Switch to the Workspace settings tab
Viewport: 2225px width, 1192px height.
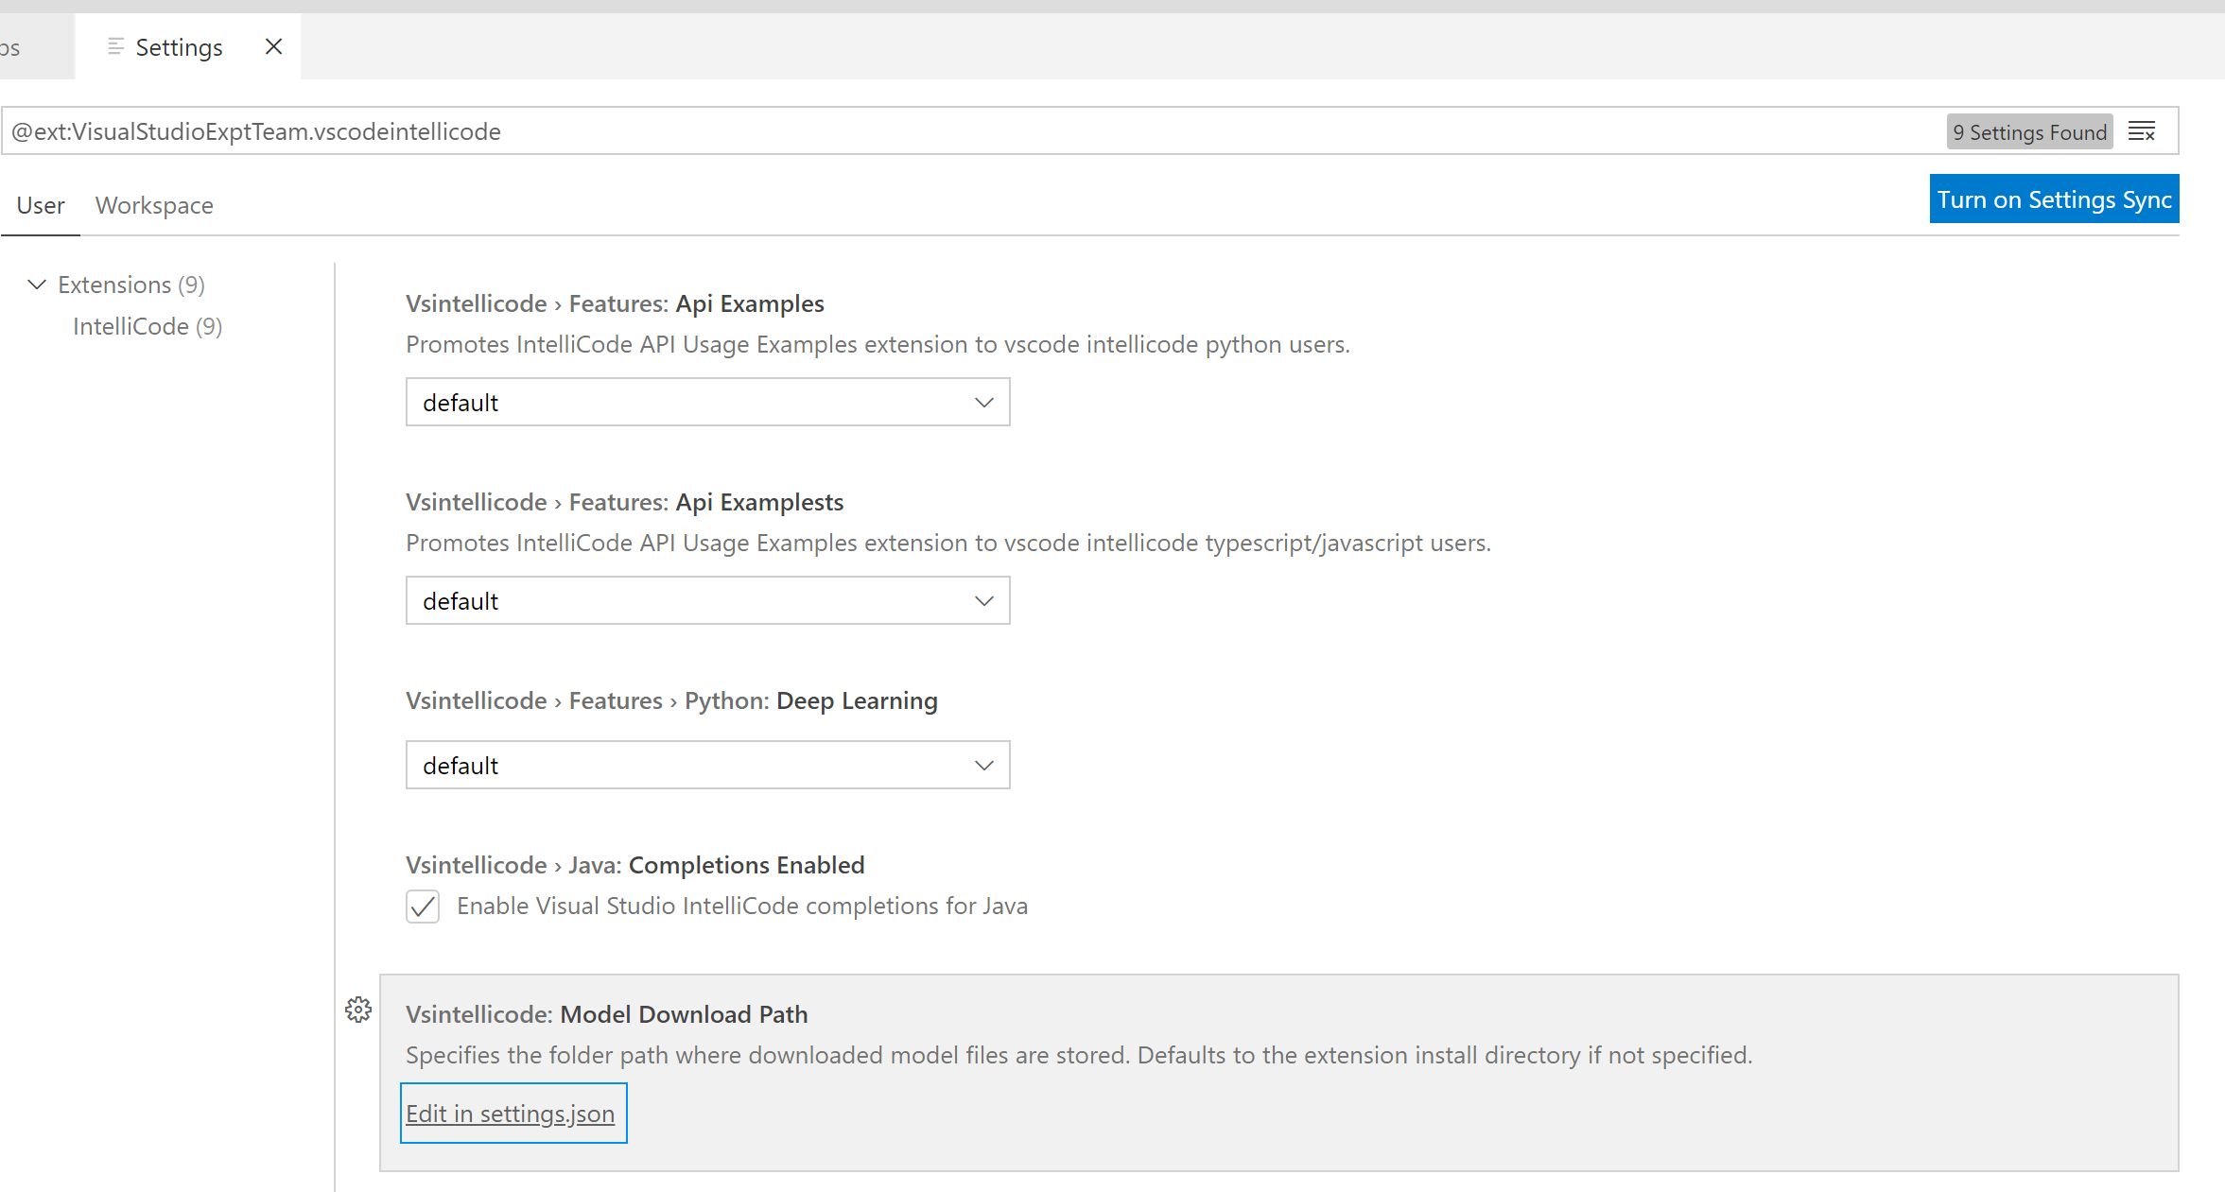click(x=154, y=205)
